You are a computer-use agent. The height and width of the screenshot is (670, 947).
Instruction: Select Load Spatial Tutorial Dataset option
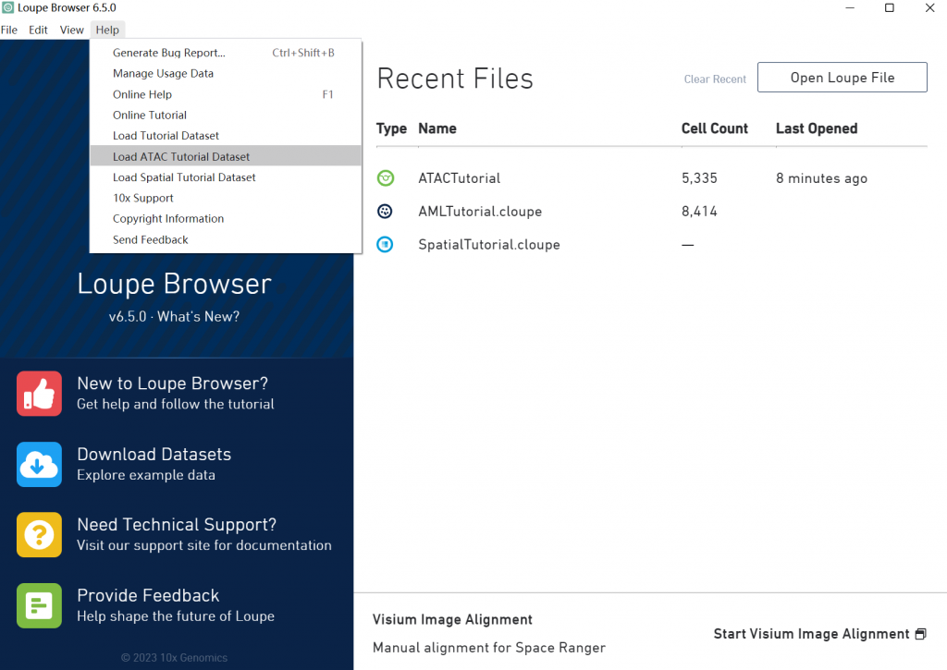[x=184, y=177]
